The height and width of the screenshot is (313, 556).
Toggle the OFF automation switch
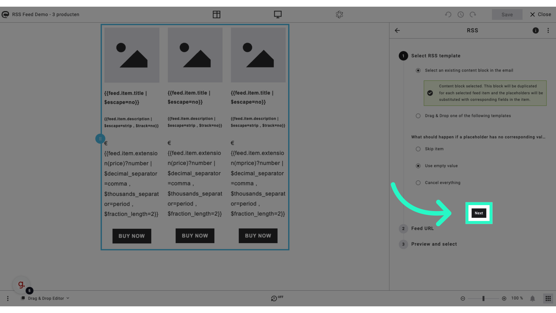click(274, 298)
